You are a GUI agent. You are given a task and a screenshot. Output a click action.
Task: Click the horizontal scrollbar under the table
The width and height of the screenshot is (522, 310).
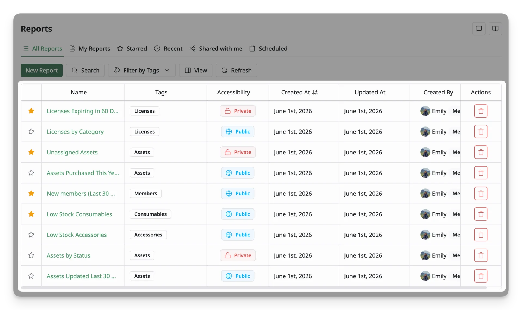coord(254,287)
